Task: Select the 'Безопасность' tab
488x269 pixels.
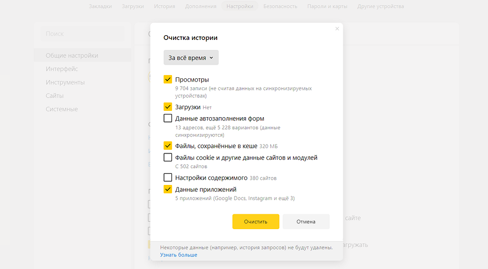Action: click(280, 6)
